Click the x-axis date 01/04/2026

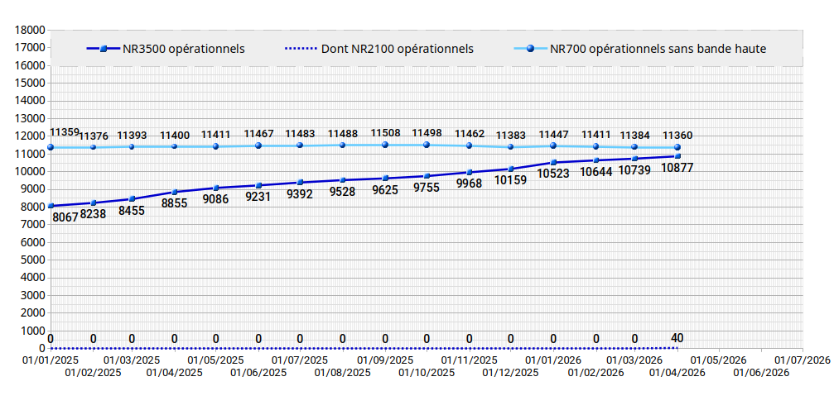click(x=677, y=373)
